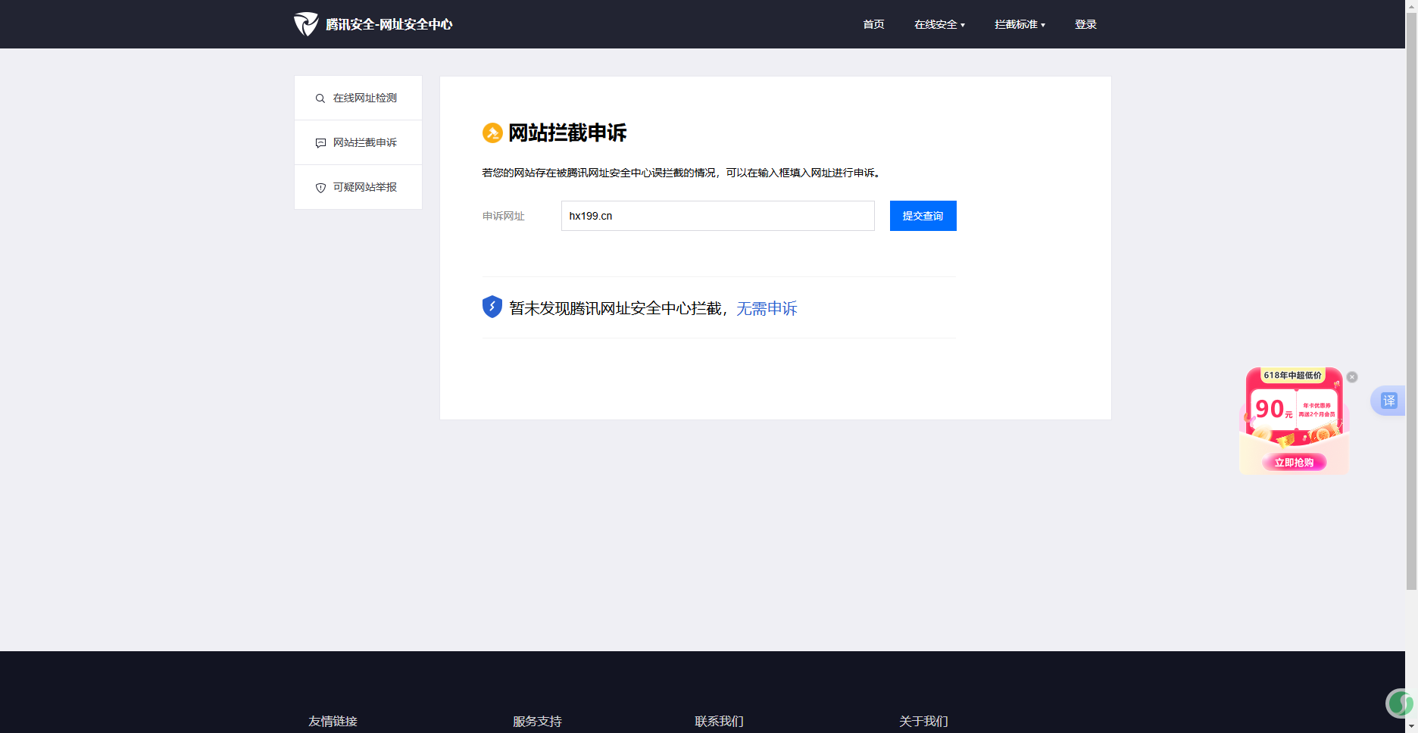
Task: Click the orange icon beside 网站拦截申诉 heading
Action: pyautogui.click(x=492, y=133)
